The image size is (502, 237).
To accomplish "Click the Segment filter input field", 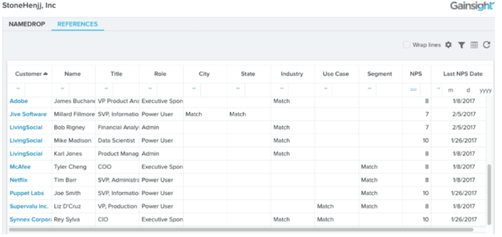I will [x=389, y=90].
